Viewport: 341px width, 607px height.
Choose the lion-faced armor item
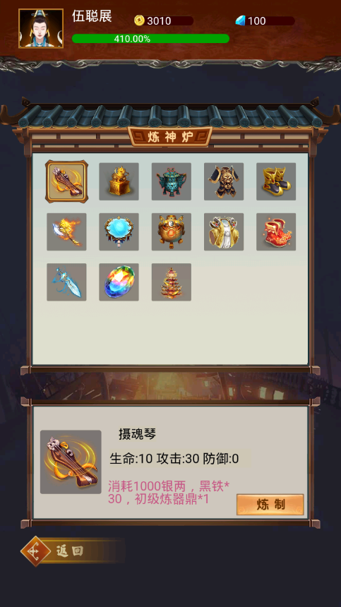(x=224, y=181)
